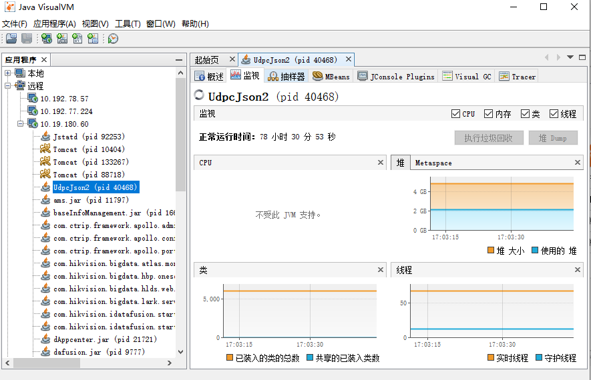This screenshot has height=380, width=591.
Task: Click the dAppcenter.jar Java icon
Action: [x=45, y=339]
